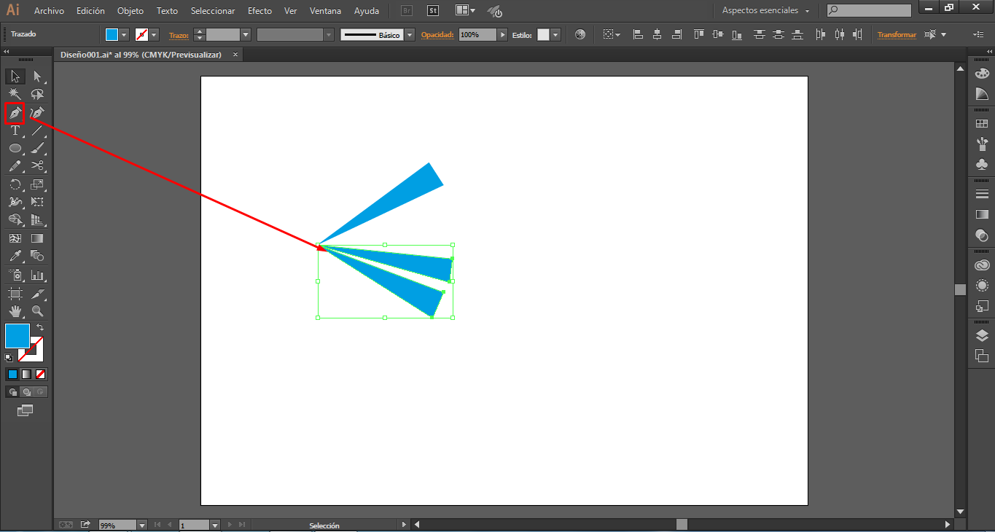995x532 pixels.
Task: Select the Rotate tool
Action: [x=15, y=185]
